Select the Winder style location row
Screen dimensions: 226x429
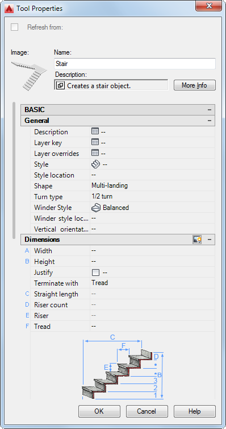(123, 218)
